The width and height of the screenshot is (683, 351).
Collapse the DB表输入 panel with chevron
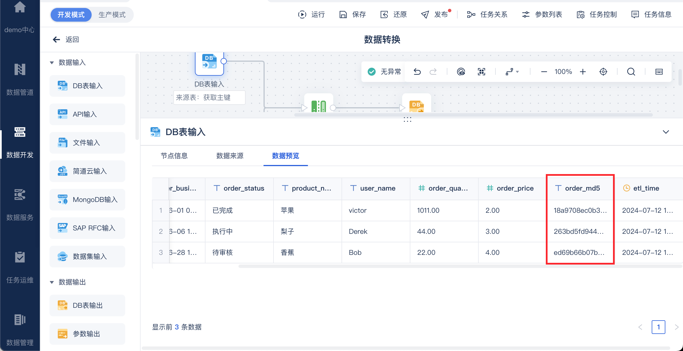tap(666, 132)
